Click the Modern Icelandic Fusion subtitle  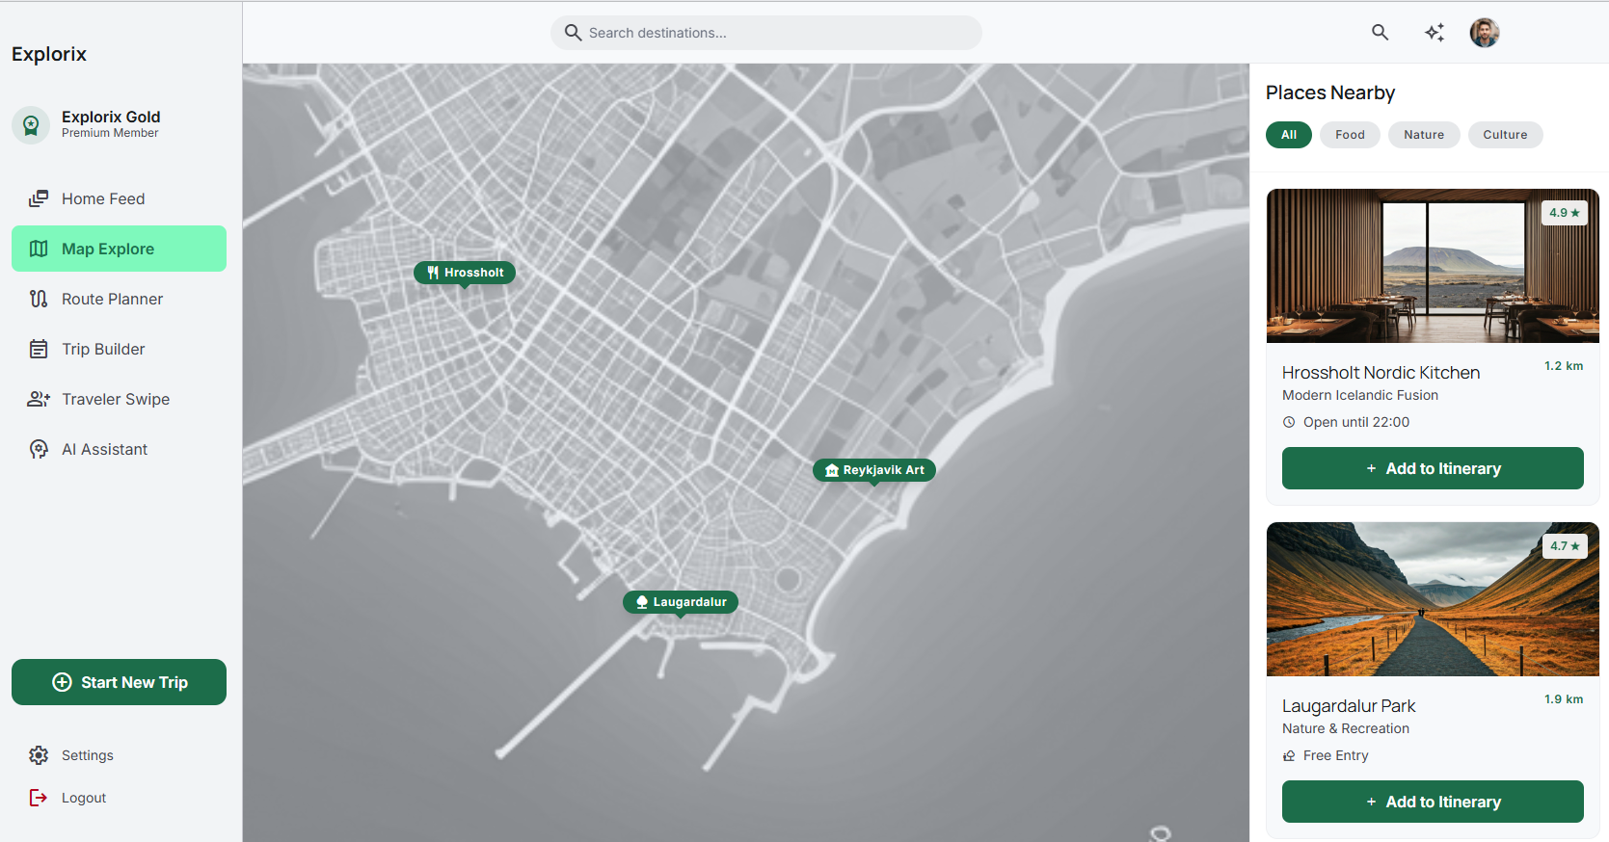[x=1360, y=395]
